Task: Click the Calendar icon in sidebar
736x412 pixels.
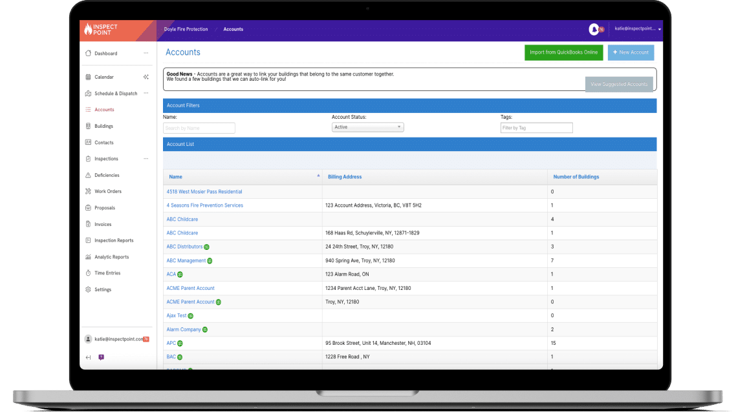Action: click(88, 77)
